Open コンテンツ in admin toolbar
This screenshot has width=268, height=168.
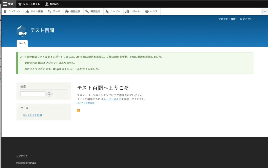12,11
